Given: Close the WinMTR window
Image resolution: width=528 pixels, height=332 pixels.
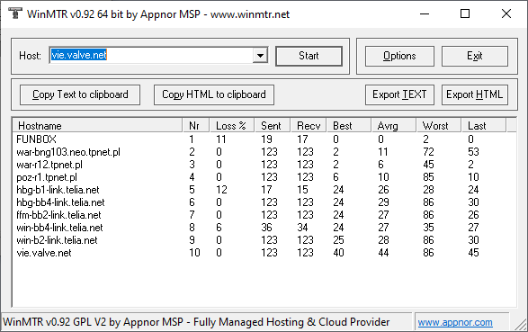Looking at the screenshot, I should pyautogui.click(x=506, y=13).
